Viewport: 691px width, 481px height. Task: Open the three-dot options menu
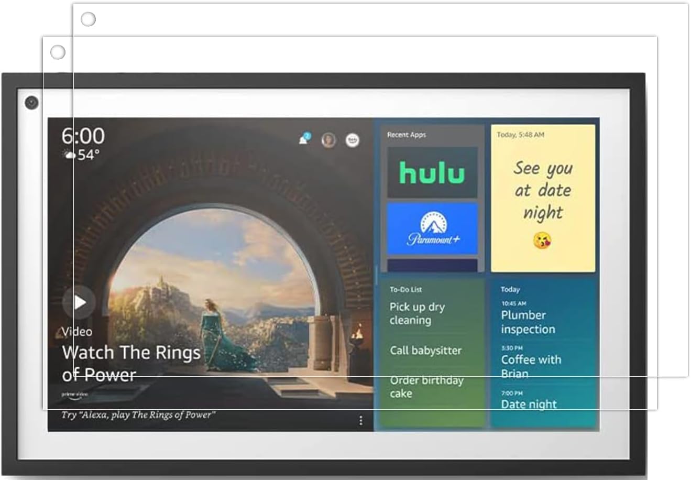[360, 420]
